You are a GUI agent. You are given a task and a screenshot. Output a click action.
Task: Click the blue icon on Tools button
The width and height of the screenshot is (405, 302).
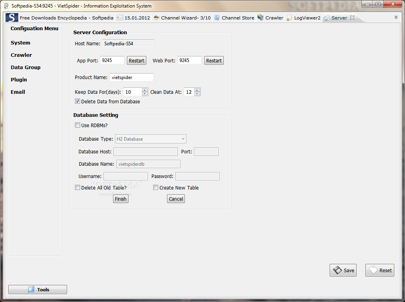(x=31, y=289)
